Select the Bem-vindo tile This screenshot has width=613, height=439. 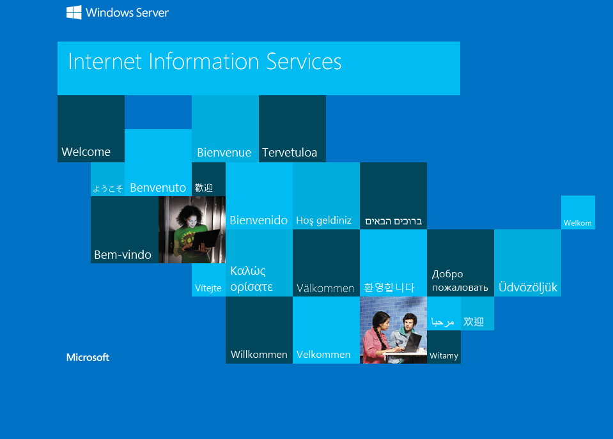pyautogui.click(x=125, y=230)
